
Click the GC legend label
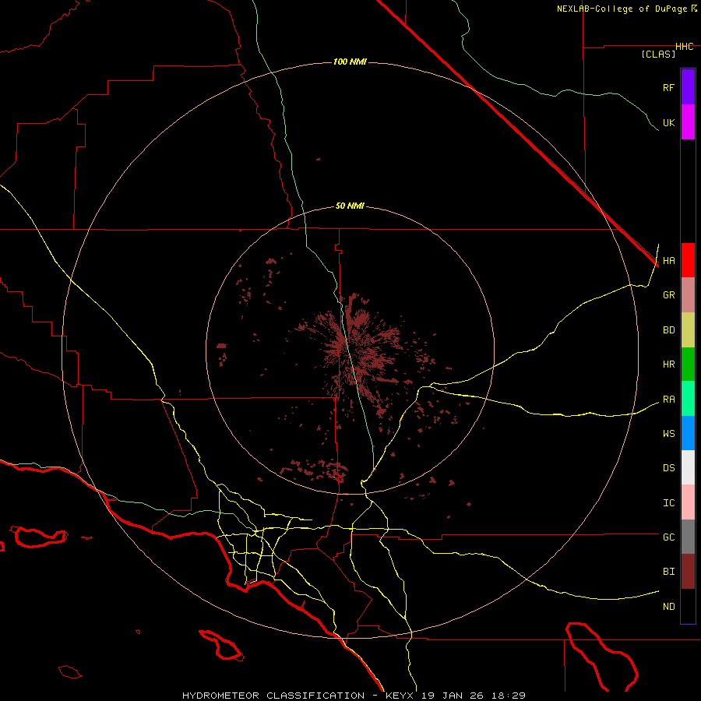tap(668, 537)
